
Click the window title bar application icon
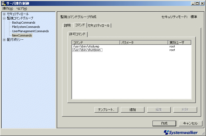click(x=3, y=3)
